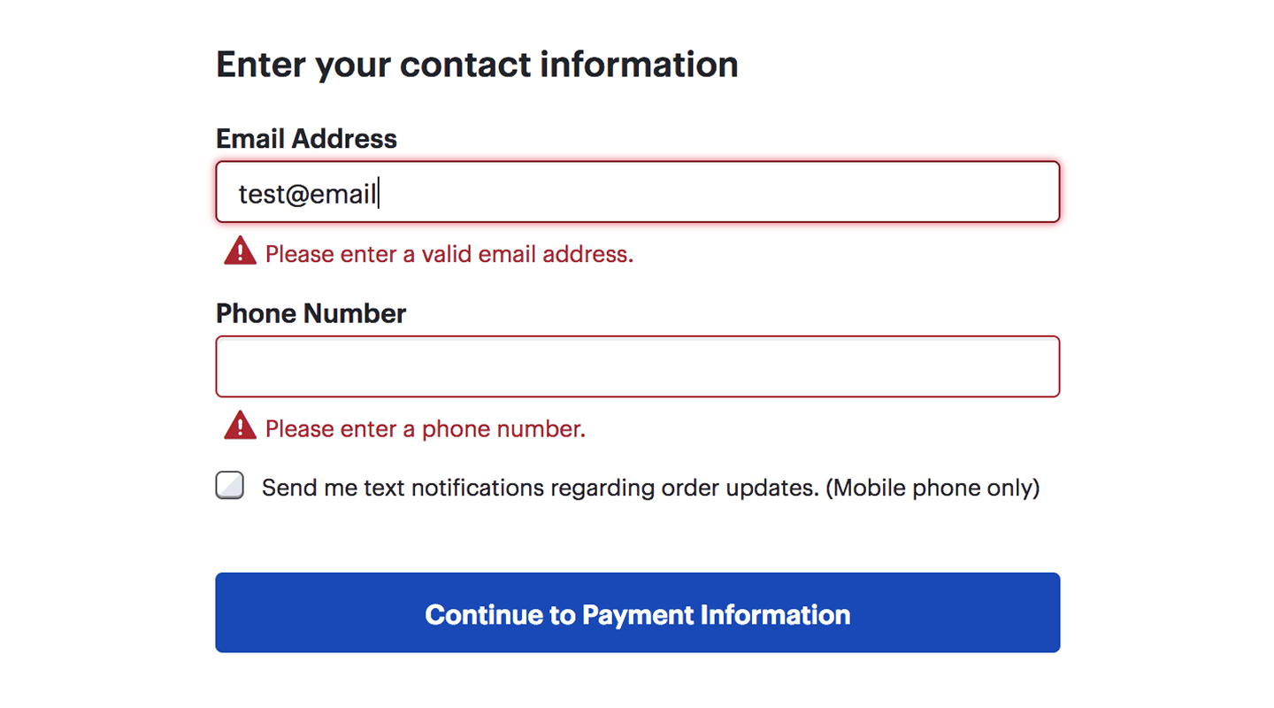Viewport: 1274px width, 708px height.
Task: Click the warning triangle beside the phone error
Action: click(x=240, y=427)
